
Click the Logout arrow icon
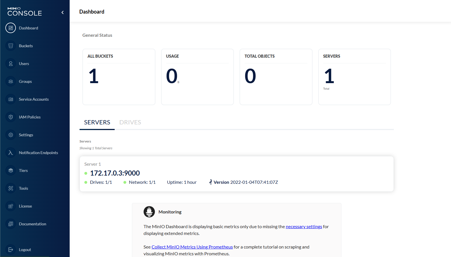[x=11, y=250]
